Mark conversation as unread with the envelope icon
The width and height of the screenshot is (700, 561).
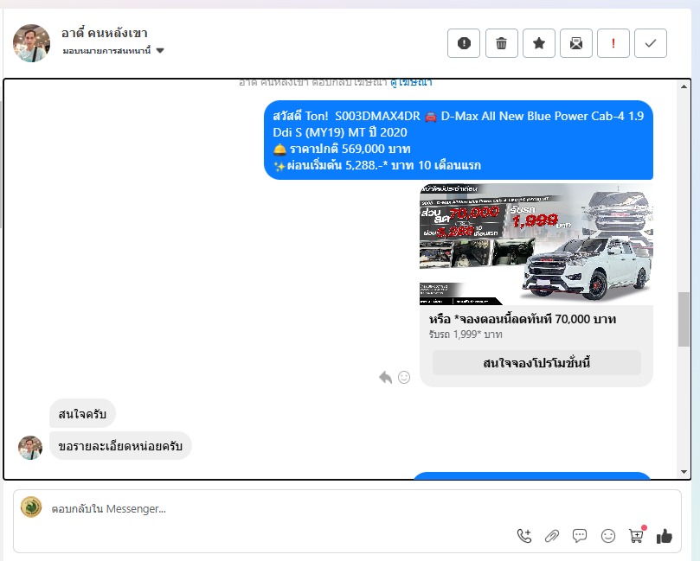(x=576, y=43)
